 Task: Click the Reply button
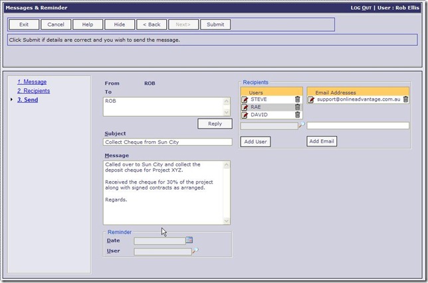point(215,123)
